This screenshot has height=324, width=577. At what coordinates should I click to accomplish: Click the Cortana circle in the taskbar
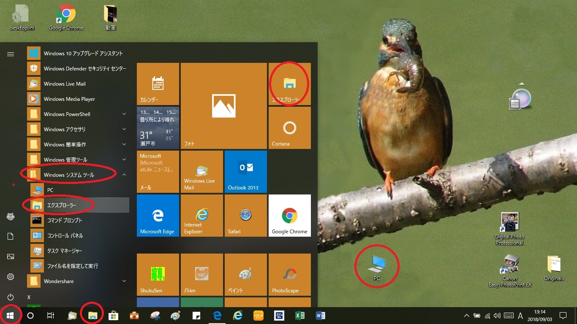pyautogui.click(x=30, y=316)
